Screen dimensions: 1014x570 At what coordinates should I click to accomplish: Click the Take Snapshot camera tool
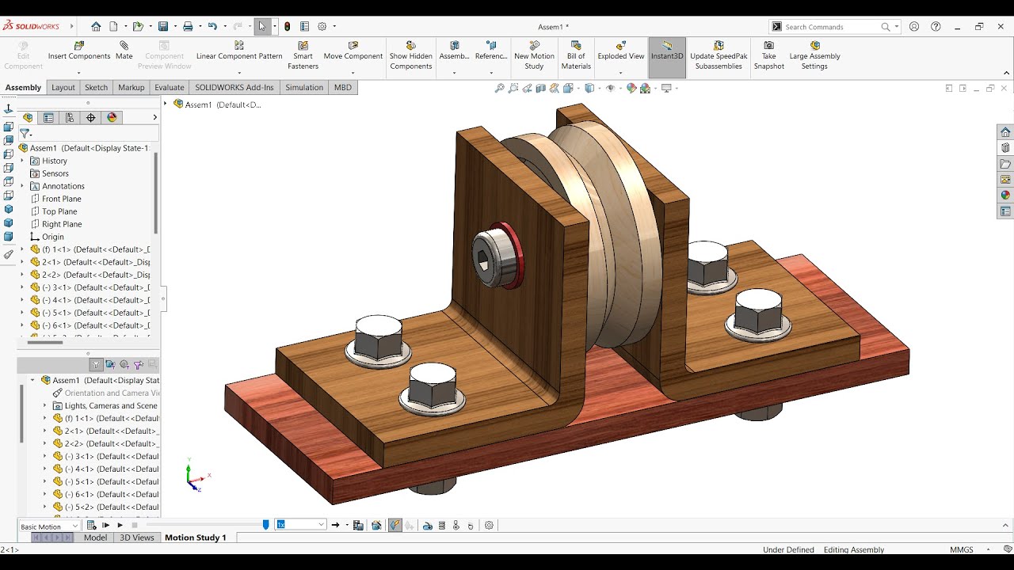pos(768,55)
